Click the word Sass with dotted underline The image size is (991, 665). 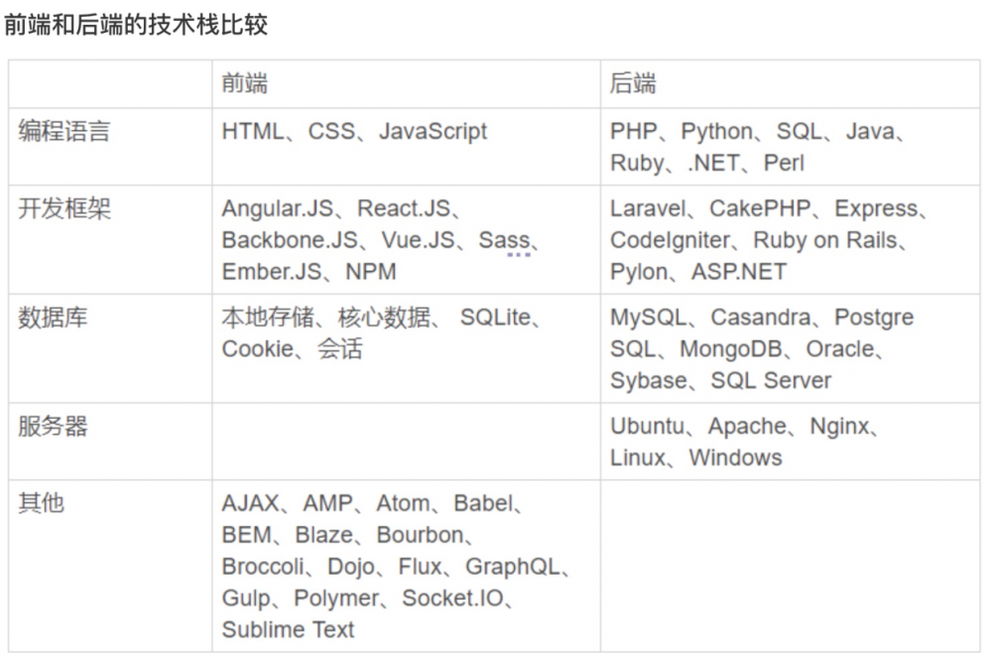pos(504,240)
